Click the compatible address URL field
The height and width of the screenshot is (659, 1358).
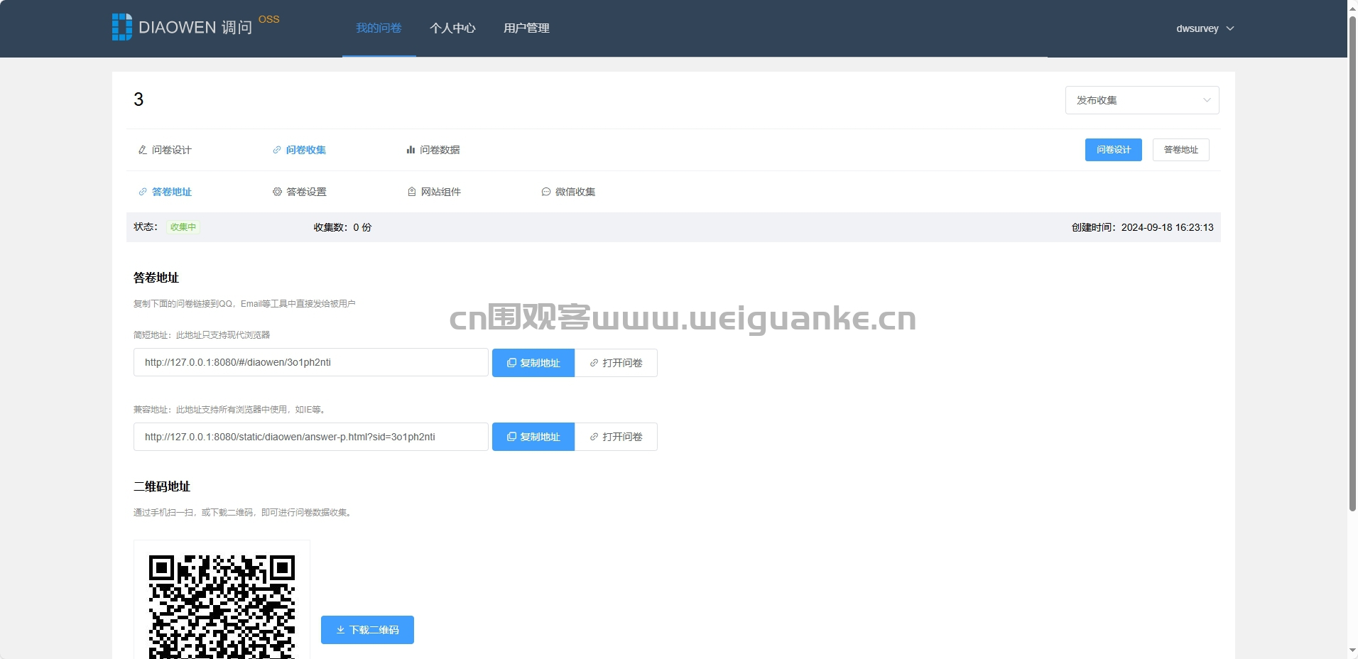coord(311,437)
